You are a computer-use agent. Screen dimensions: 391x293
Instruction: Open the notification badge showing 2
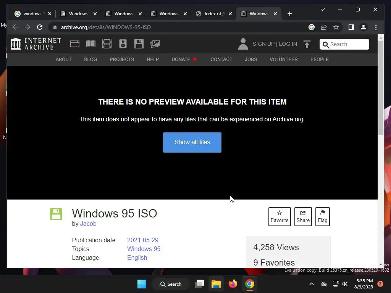point(380,284)
